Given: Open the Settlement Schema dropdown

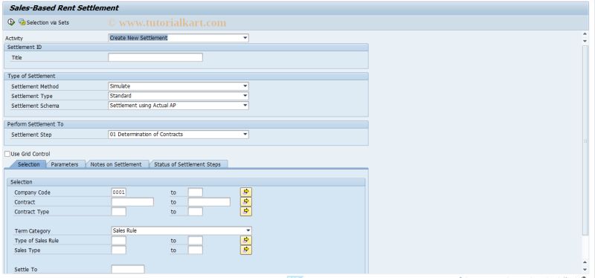Looking at the screenshot, I should tap(245, 106).
